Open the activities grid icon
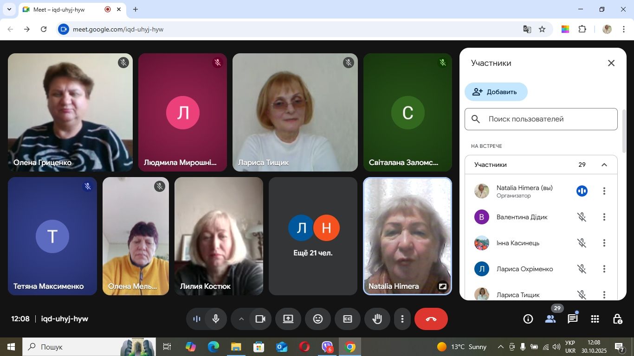This screenshot has height=356, width=634. (595, 319)
